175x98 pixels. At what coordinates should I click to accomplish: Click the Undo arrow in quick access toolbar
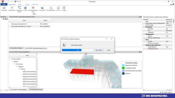point(18,2)
